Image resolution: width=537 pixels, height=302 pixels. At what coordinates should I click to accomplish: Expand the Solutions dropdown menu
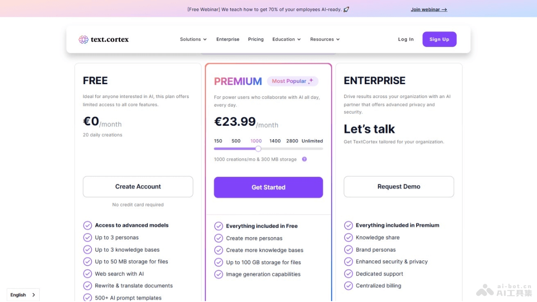pyautogui.click(x=193, y=39)
